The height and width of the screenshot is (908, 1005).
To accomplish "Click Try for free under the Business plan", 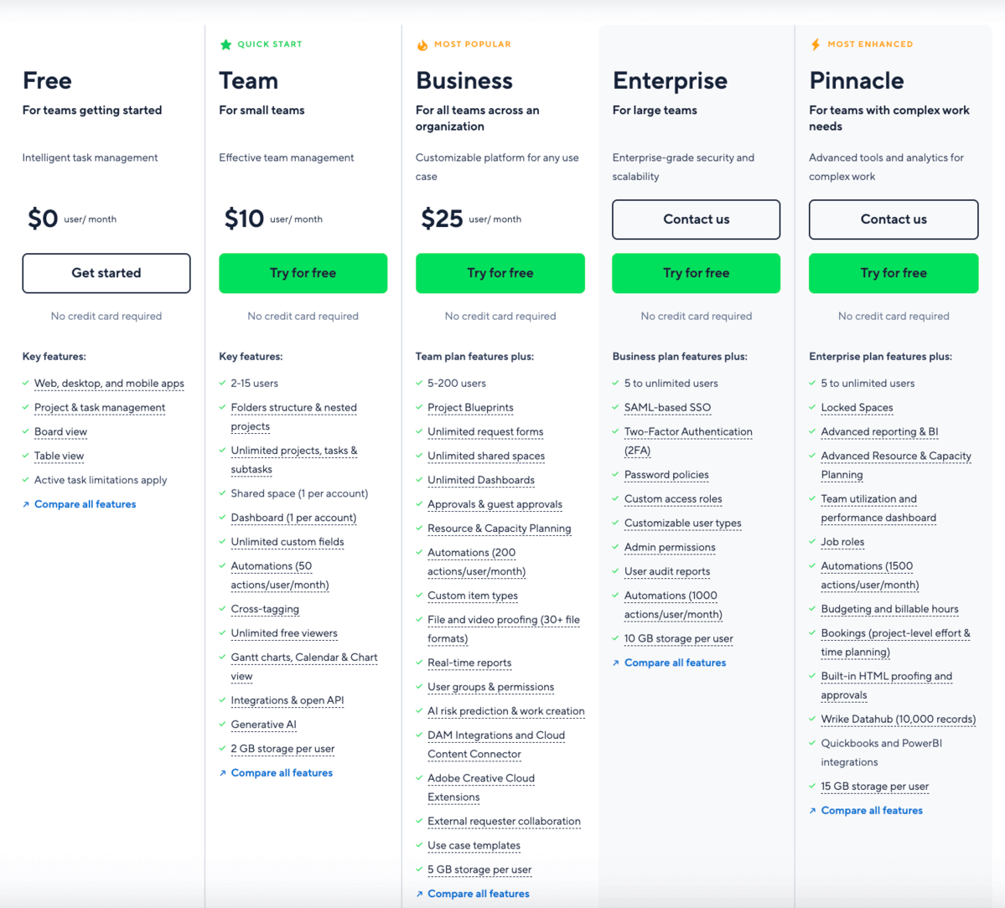I will (x=500, y=273).
